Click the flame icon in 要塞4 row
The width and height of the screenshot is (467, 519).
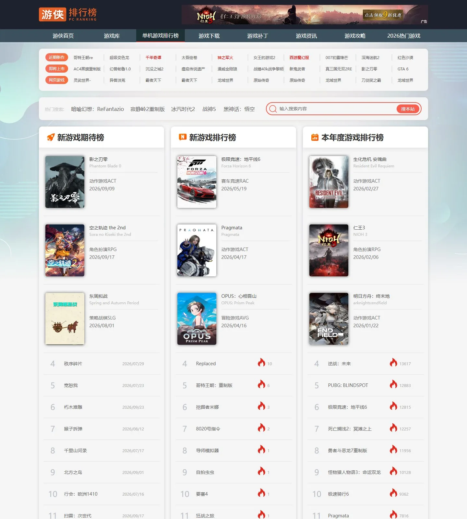261,493
